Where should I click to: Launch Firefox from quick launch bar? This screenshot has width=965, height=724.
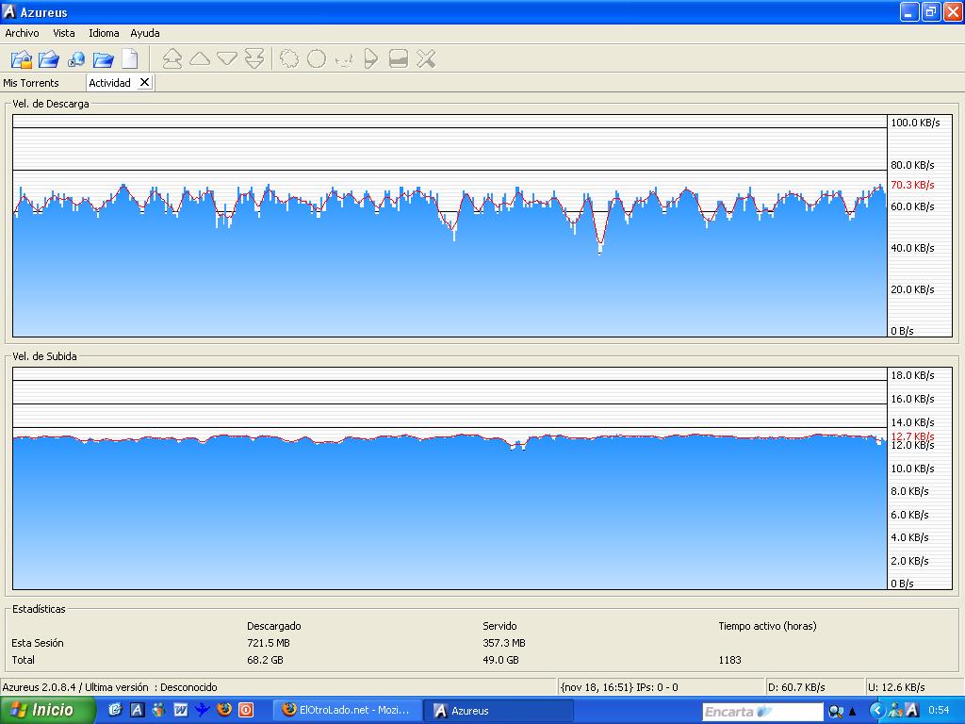[224, 710]
